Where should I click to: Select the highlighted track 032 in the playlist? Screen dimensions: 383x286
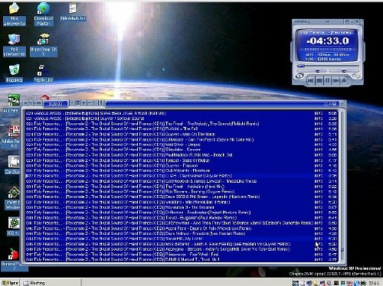click(x=182, y=176)
